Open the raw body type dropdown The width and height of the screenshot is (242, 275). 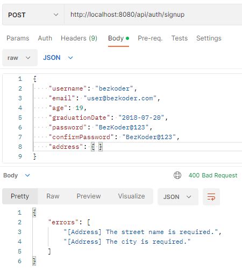pyautogui.click(x=20, y=58)
